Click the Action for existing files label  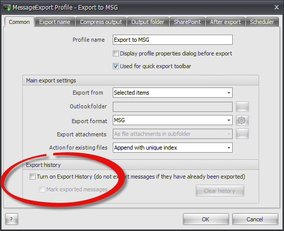click(78, 148)
